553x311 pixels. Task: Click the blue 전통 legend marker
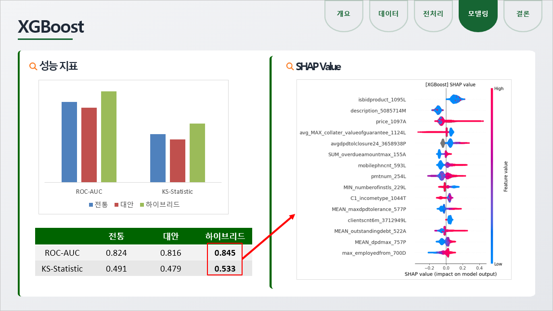tap(91, 205)
